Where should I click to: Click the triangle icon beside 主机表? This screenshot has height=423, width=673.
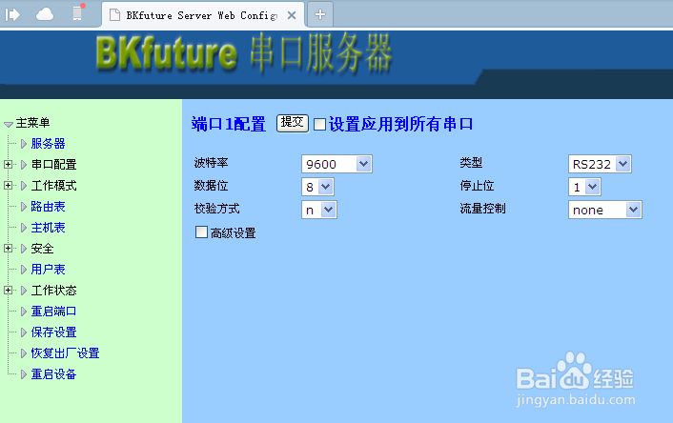coord(24,228)
